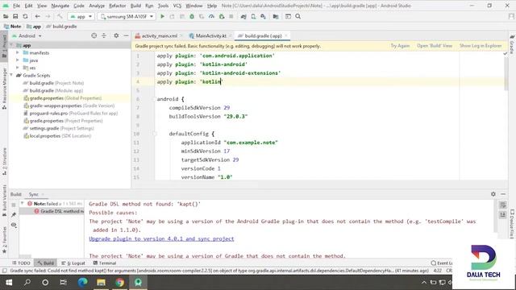Click the Collapse All icon in Project panel
This screenshot has width=516, height=290.
pos(104,35)
